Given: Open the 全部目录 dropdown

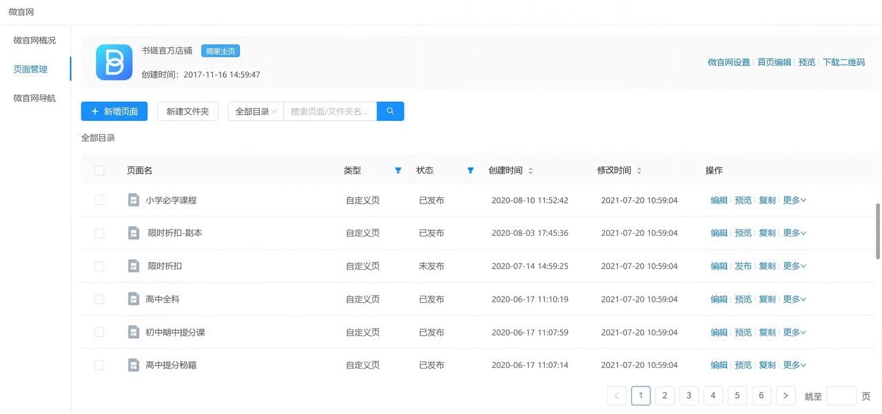Looking at the screenshot, I should 256,110.
